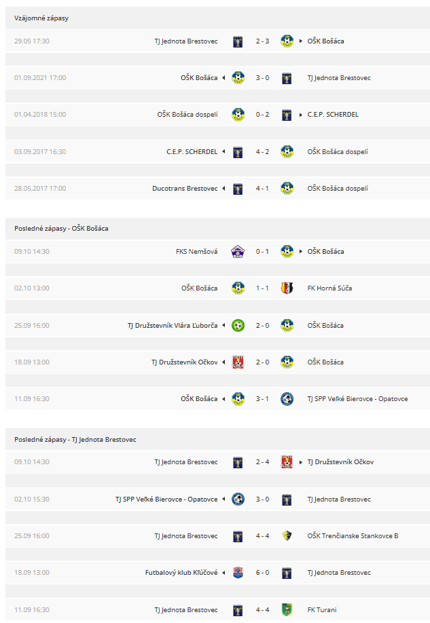Open the 6 - 0 score result
The height and width of the screenshot is (623, 430).
[x=262, y=573]
